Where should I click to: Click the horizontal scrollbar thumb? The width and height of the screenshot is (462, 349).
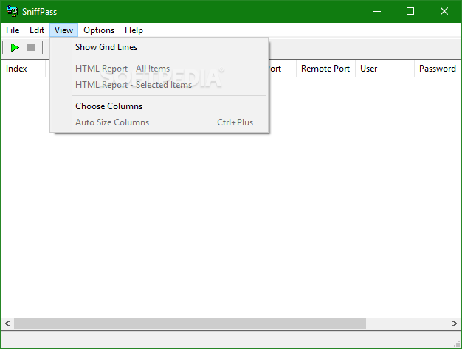tap(190, 324)
